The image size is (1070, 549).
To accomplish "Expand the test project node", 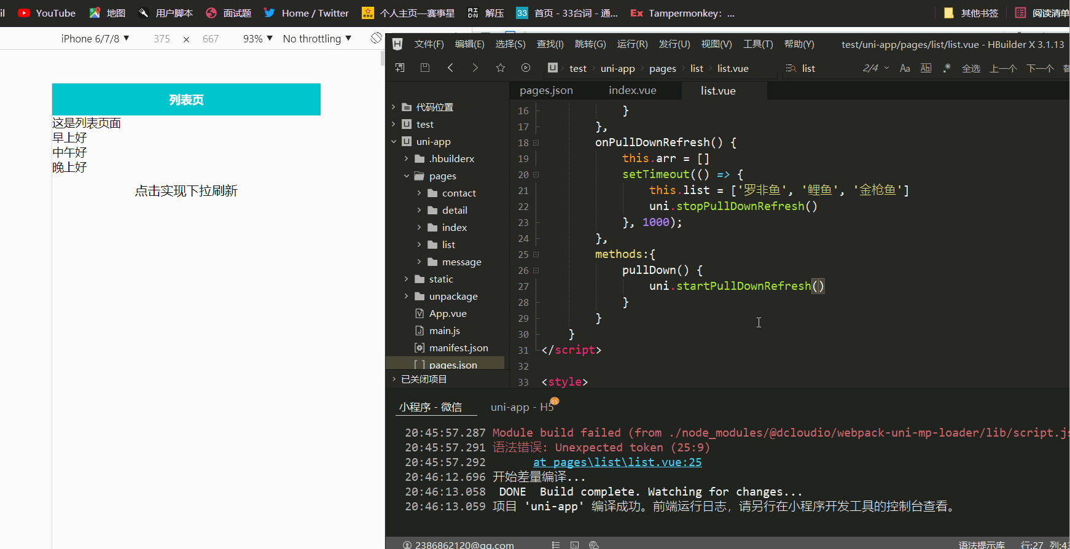I will [394, 124].
